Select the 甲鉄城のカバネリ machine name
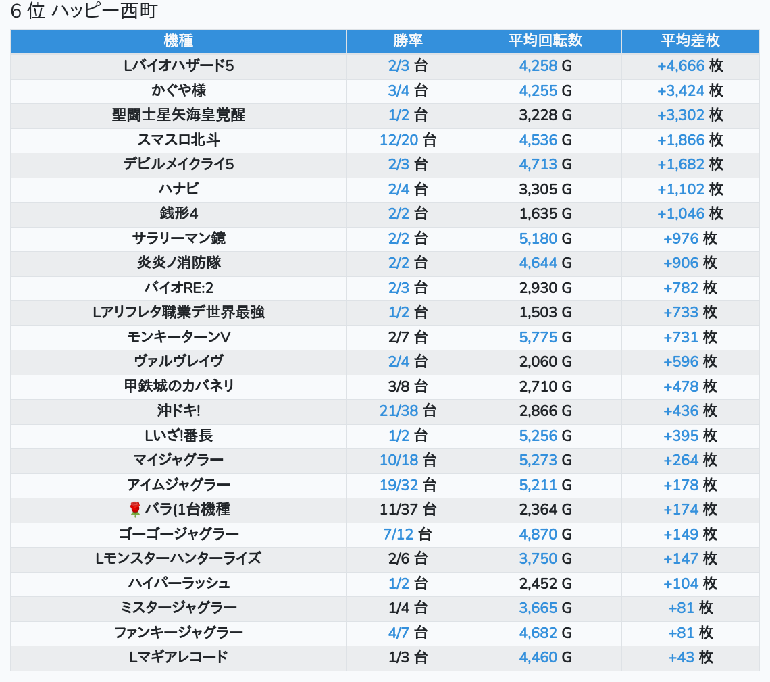Screen dimensions: 770x682 (179, 386)
